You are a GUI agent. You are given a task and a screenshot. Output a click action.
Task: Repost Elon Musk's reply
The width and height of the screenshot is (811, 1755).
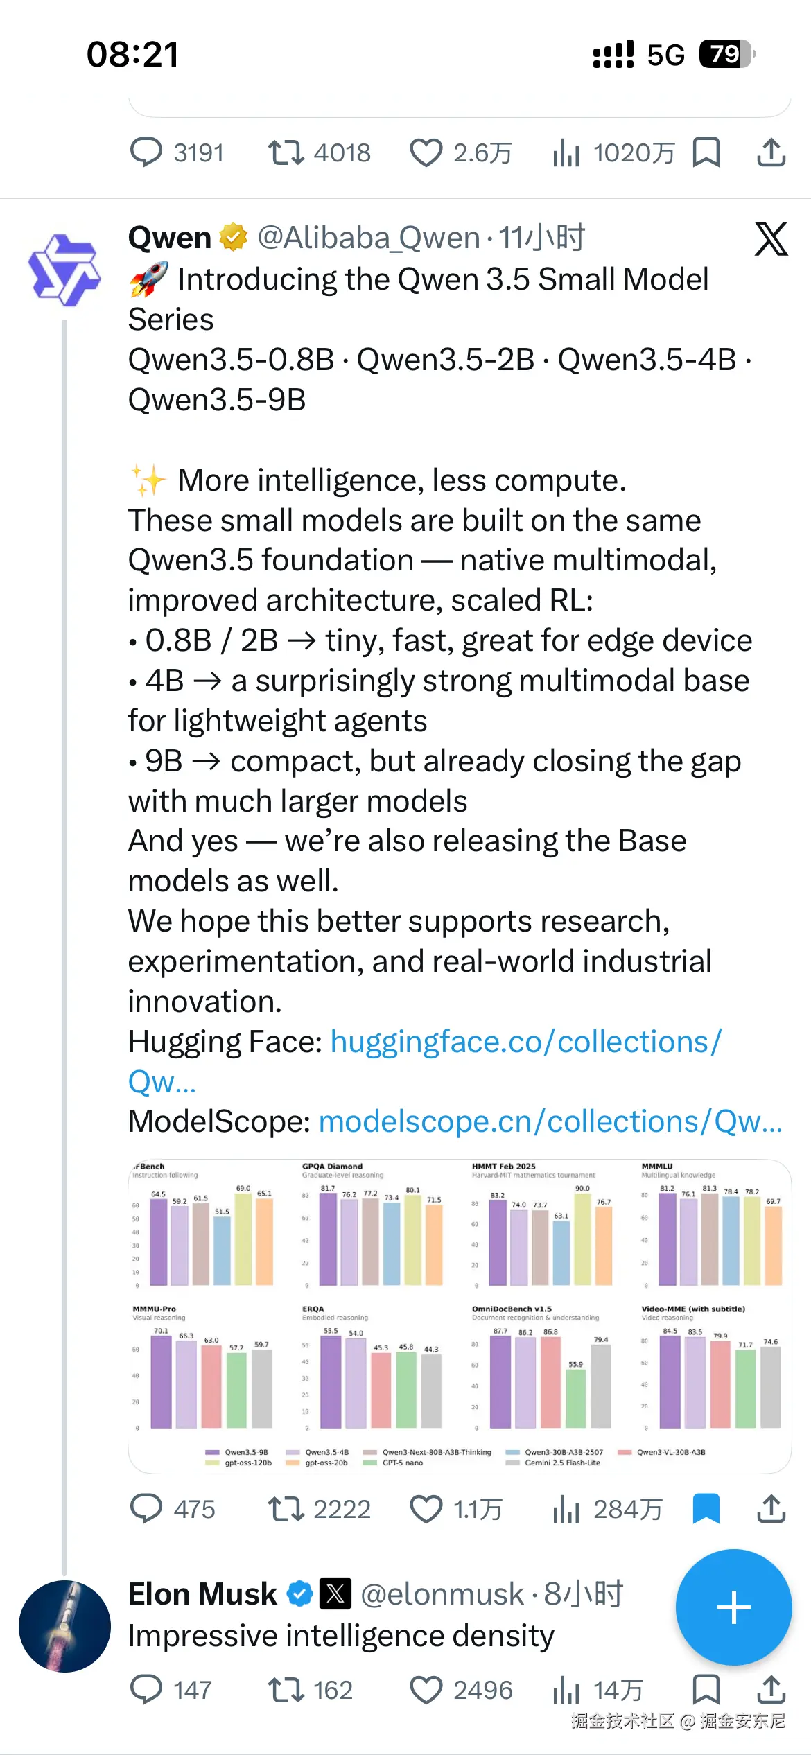[286, 1690]
